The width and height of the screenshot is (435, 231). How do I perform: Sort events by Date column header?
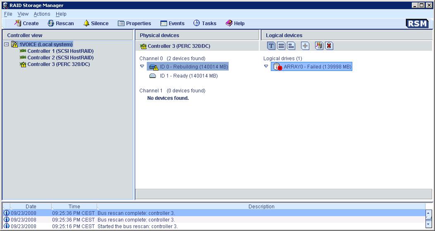(x=31, y=206)
